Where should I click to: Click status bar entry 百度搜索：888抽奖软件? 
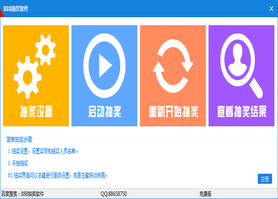pos(23,194)
